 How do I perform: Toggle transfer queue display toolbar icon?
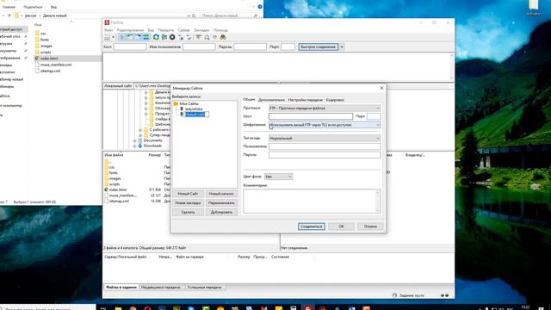pyautogui.click(x=146, y=37)
